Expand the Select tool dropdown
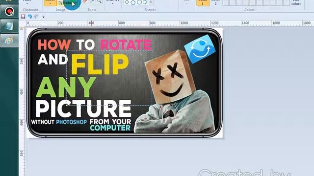The width and height of the screenshot is (314, 176). pyautogui.click(x=50, y=3)
